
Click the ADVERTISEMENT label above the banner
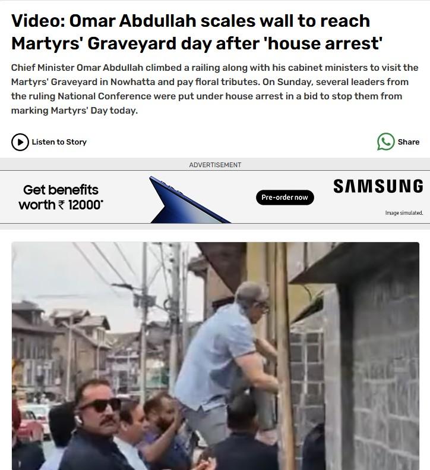tap(215, 165)
